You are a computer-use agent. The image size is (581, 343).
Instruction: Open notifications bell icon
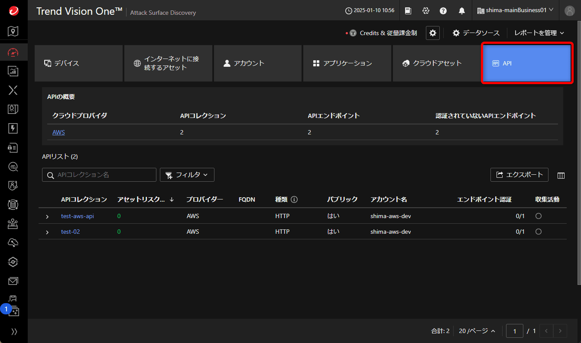(462, 11)
